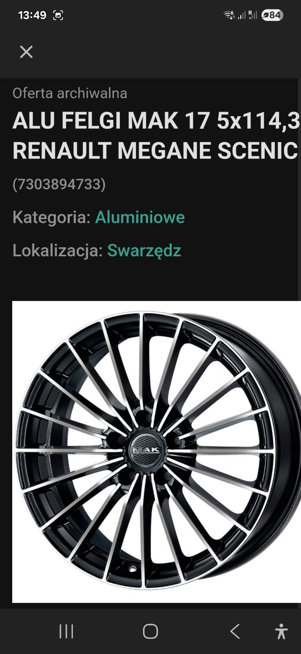The image size is (301, 654).
Task: Tap the MAK center cap logo on wheel
Action: 146,450
